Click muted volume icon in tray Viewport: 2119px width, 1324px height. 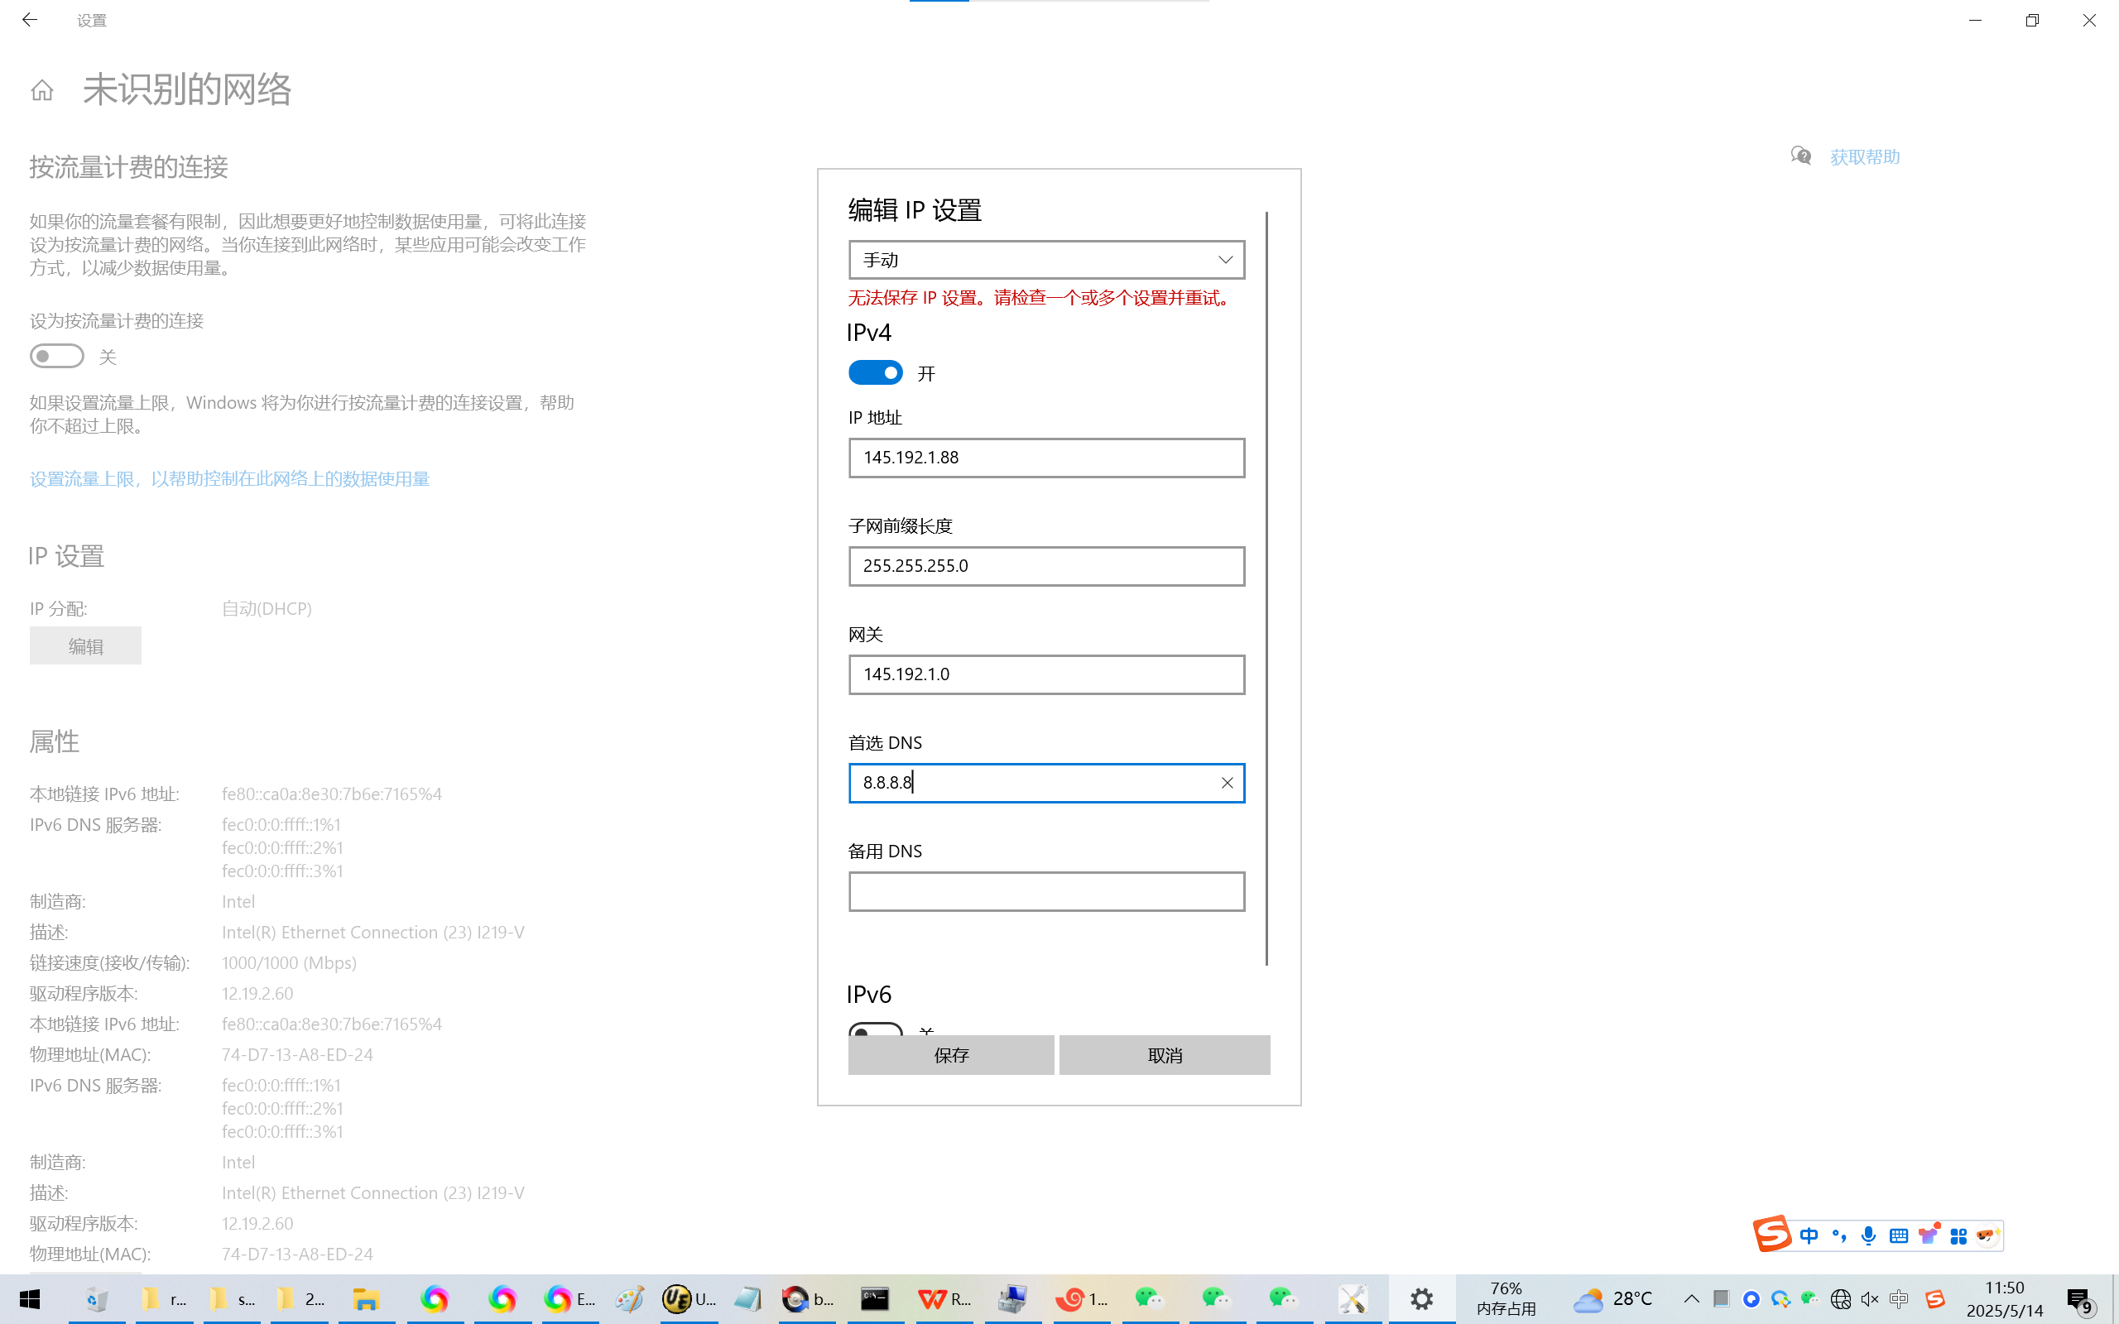[x=1870, y=1299]
